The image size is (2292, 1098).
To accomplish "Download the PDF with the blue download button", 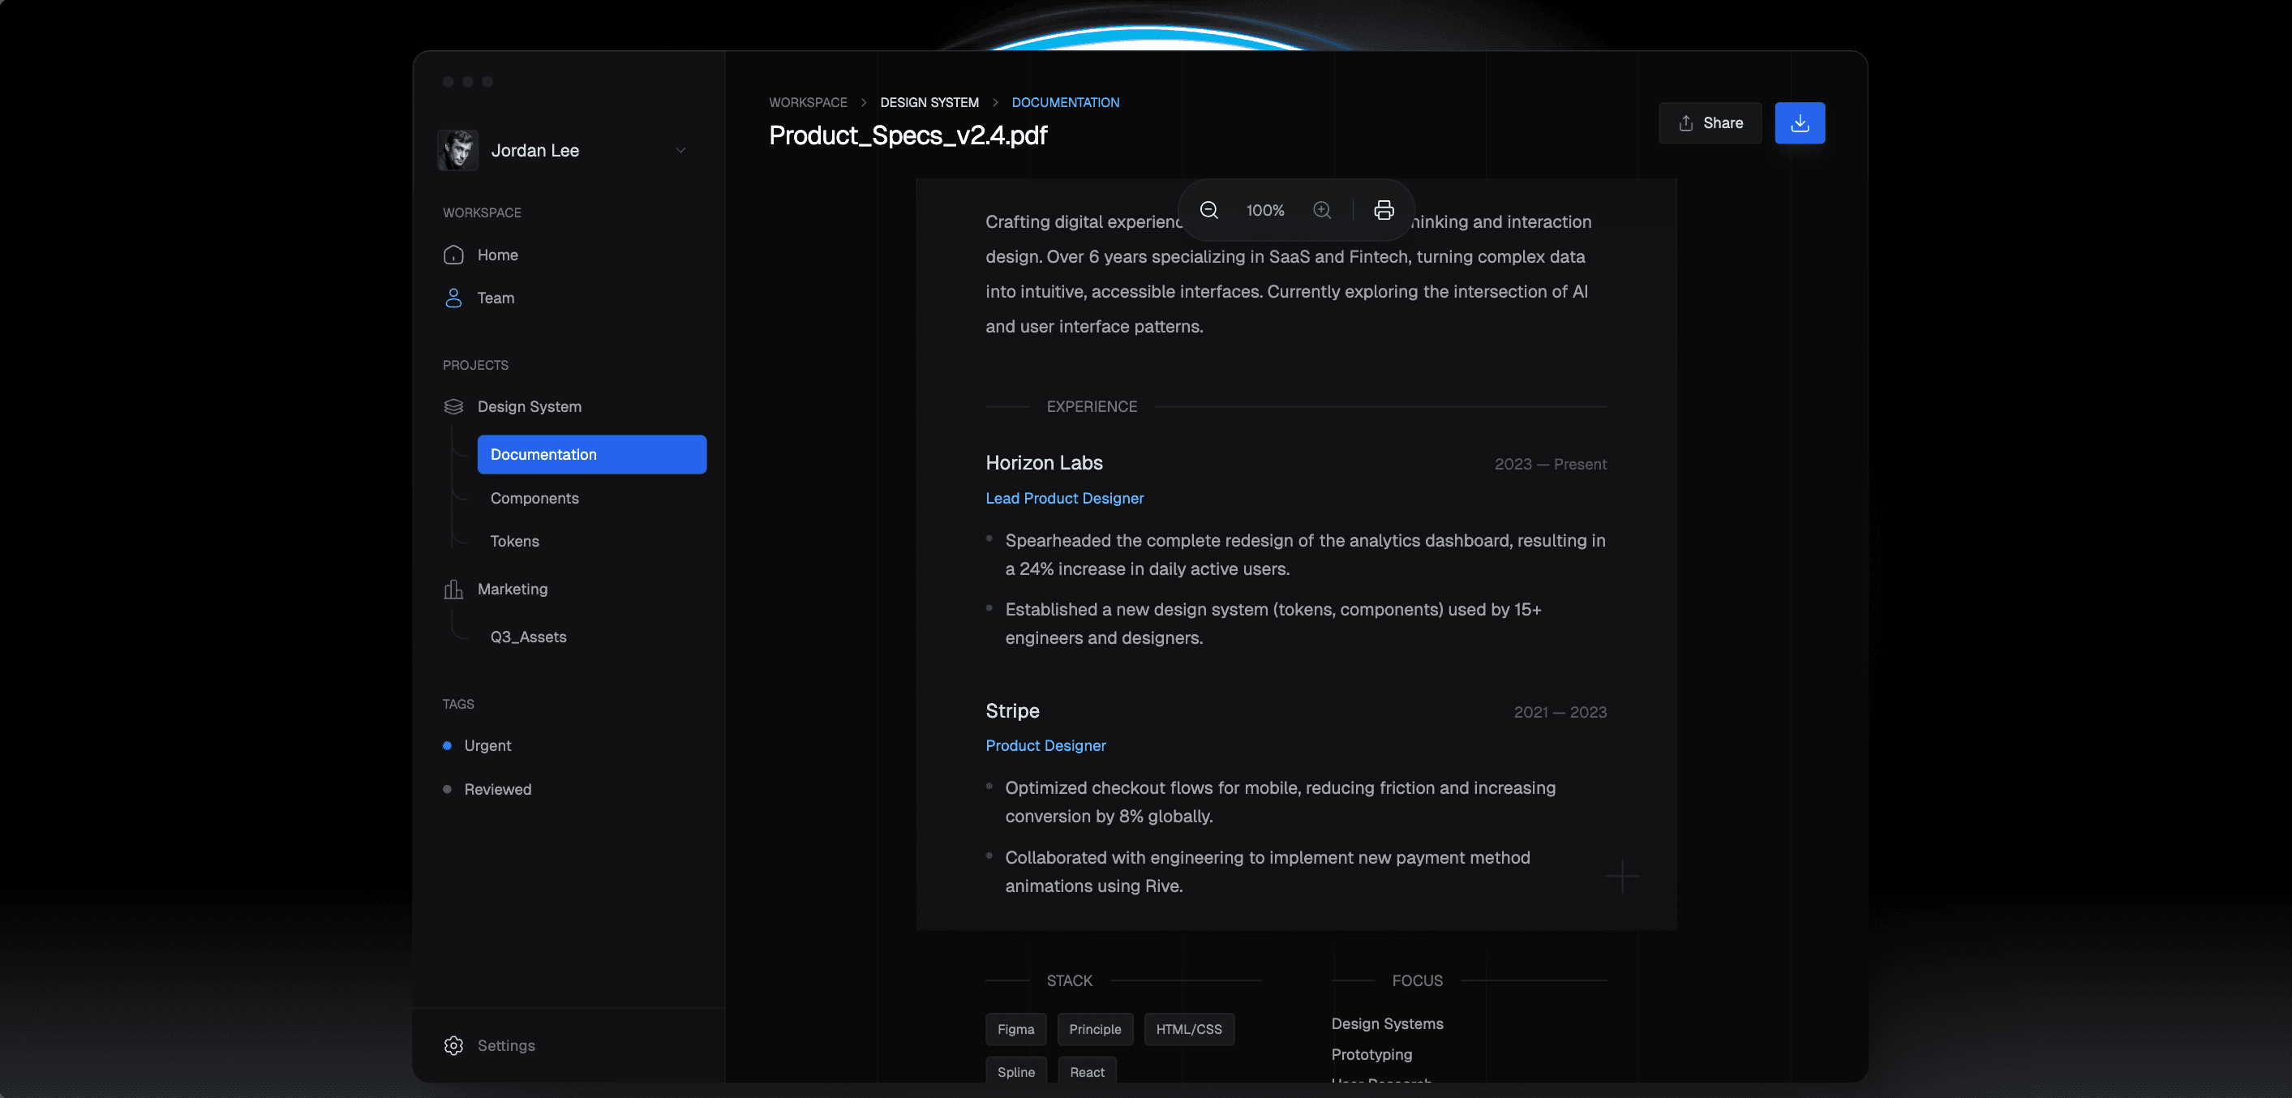I will click(x=1800, y=122).
